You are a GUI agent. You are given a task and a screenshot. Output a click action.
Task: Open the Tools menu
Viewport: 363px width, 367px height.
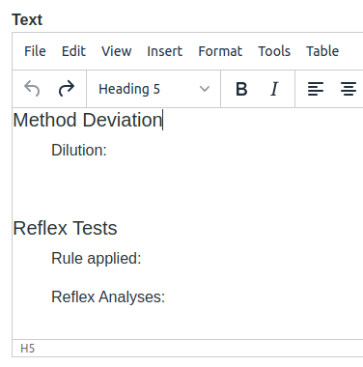274,51
